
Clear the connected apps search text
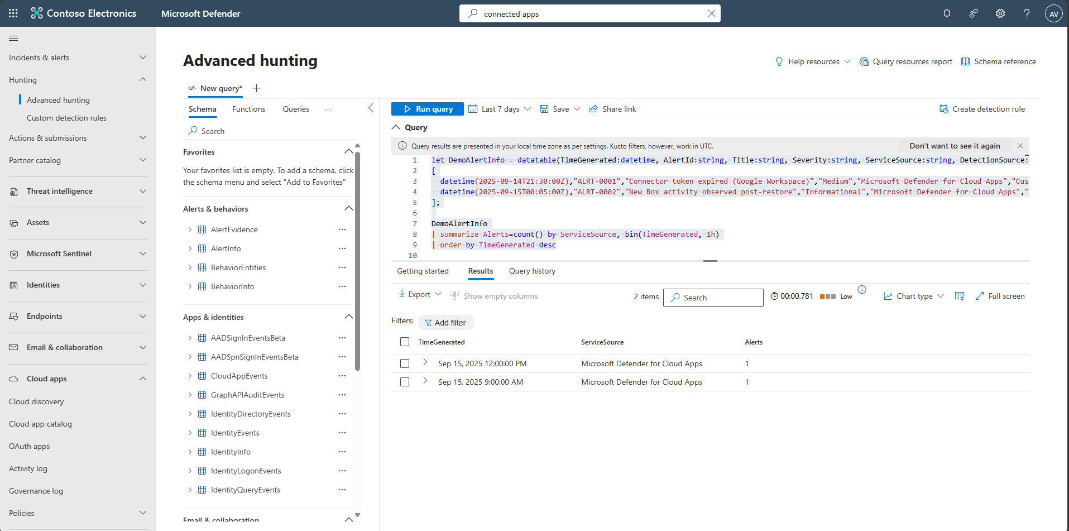tap(711, 13)
